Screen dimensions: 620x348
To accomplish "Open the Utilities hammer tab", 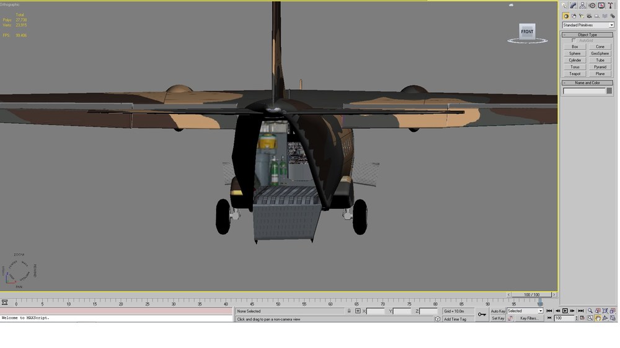I will 611,6.
